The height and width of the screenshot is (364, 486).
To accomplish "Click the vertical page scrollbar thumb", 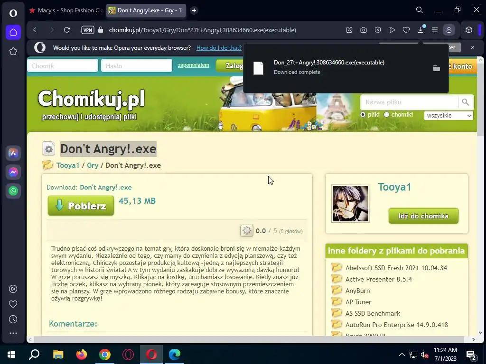I will click(480, 99).
